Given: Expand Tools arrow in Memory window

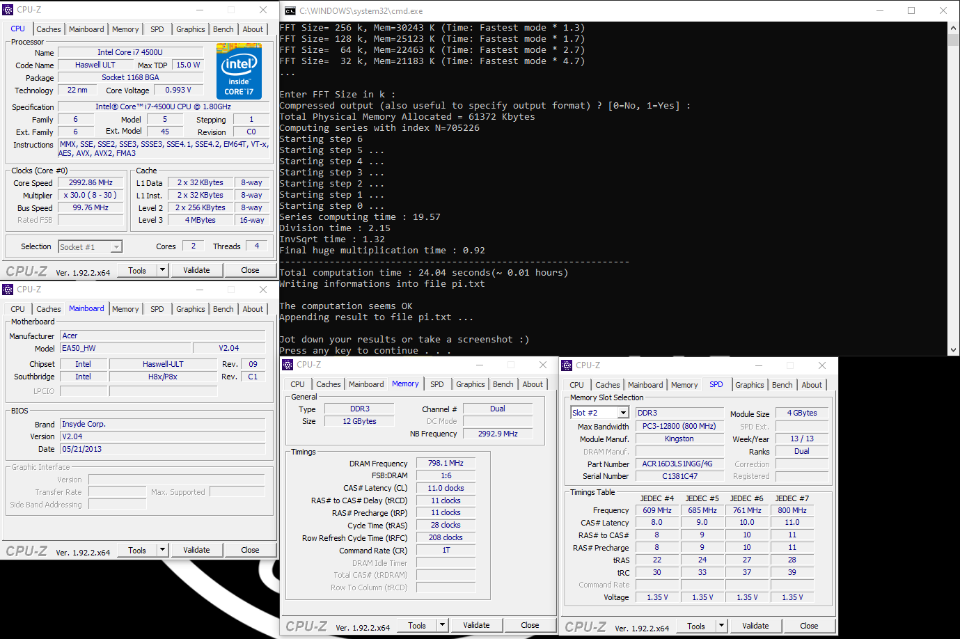Looking at the screenshot, I should tap(442, 625).
